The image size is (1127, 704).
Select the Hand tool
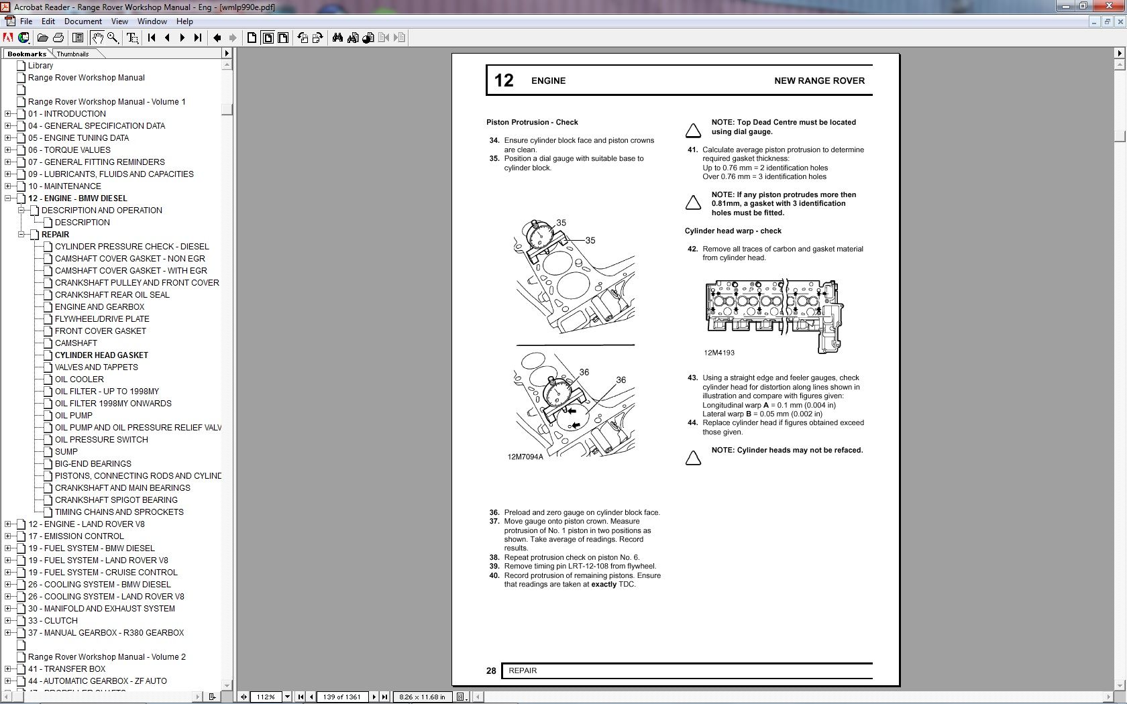point(97,38)
